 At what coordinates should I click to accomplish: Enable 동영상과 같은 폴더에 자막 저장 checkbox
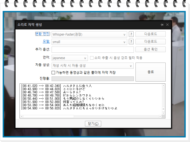[x=53, y=73]
